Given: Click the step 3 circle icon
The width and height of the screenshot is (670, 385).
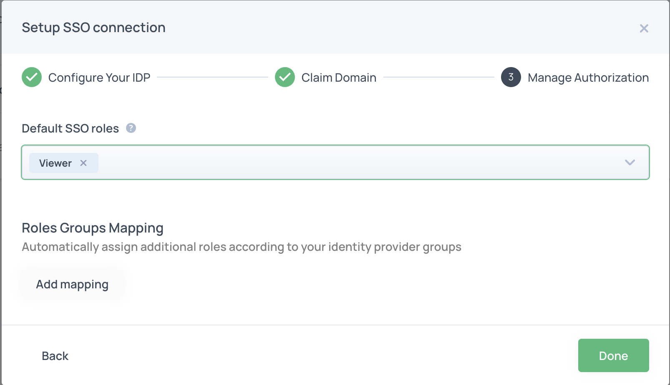Looking at the screenshot, I should coord(511,77).
